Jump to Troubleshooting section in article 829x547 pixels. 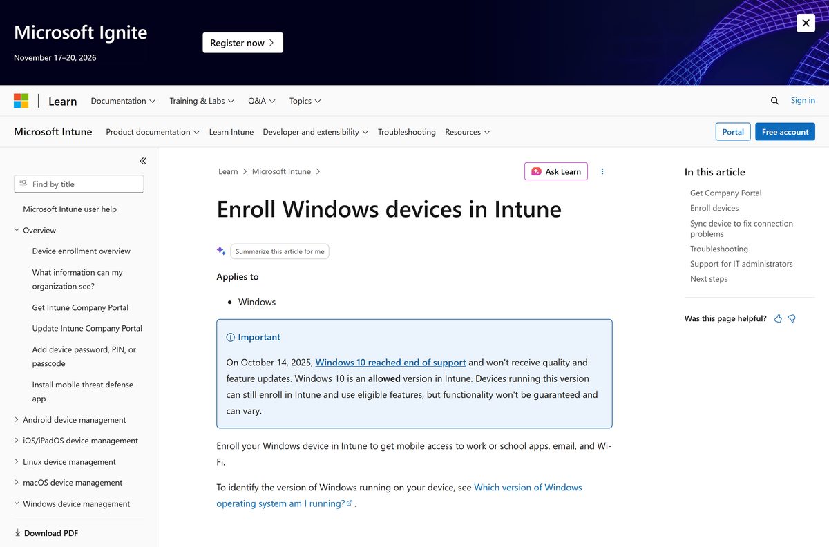click(x=718, y=249)
